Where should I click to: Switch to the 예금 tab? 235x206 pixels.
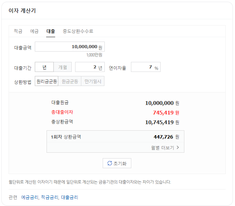[34, 31]
